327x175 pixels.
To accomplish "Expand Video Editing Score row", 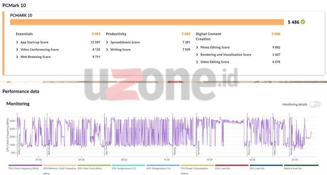I will [x=197, y=62].
